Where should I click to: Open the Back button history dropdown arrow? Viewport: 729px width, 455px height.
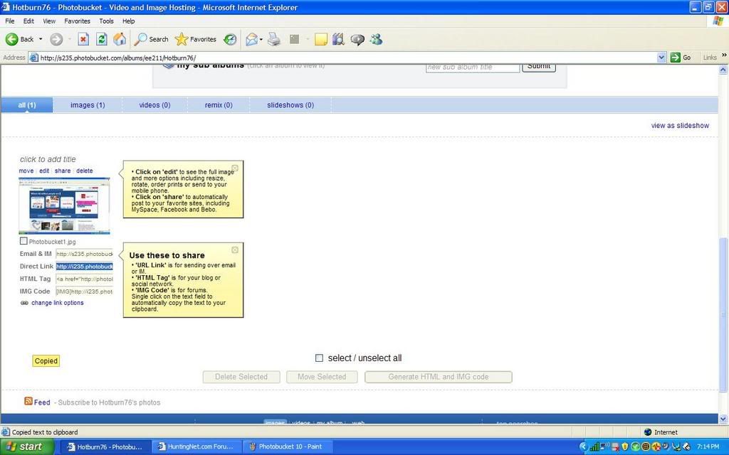coord(41,40)
